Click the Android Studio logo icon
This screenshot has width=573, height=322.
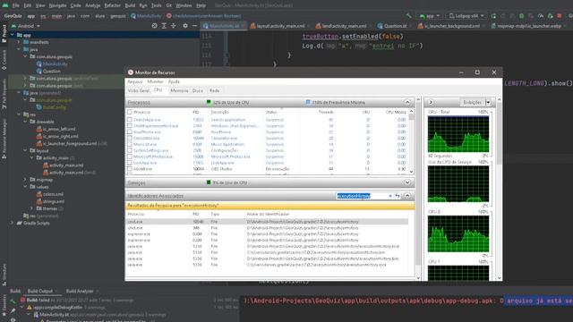5,5
